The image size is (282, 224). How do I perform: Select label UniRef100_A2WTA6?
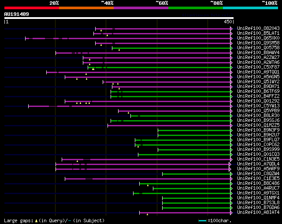(258, 62)
